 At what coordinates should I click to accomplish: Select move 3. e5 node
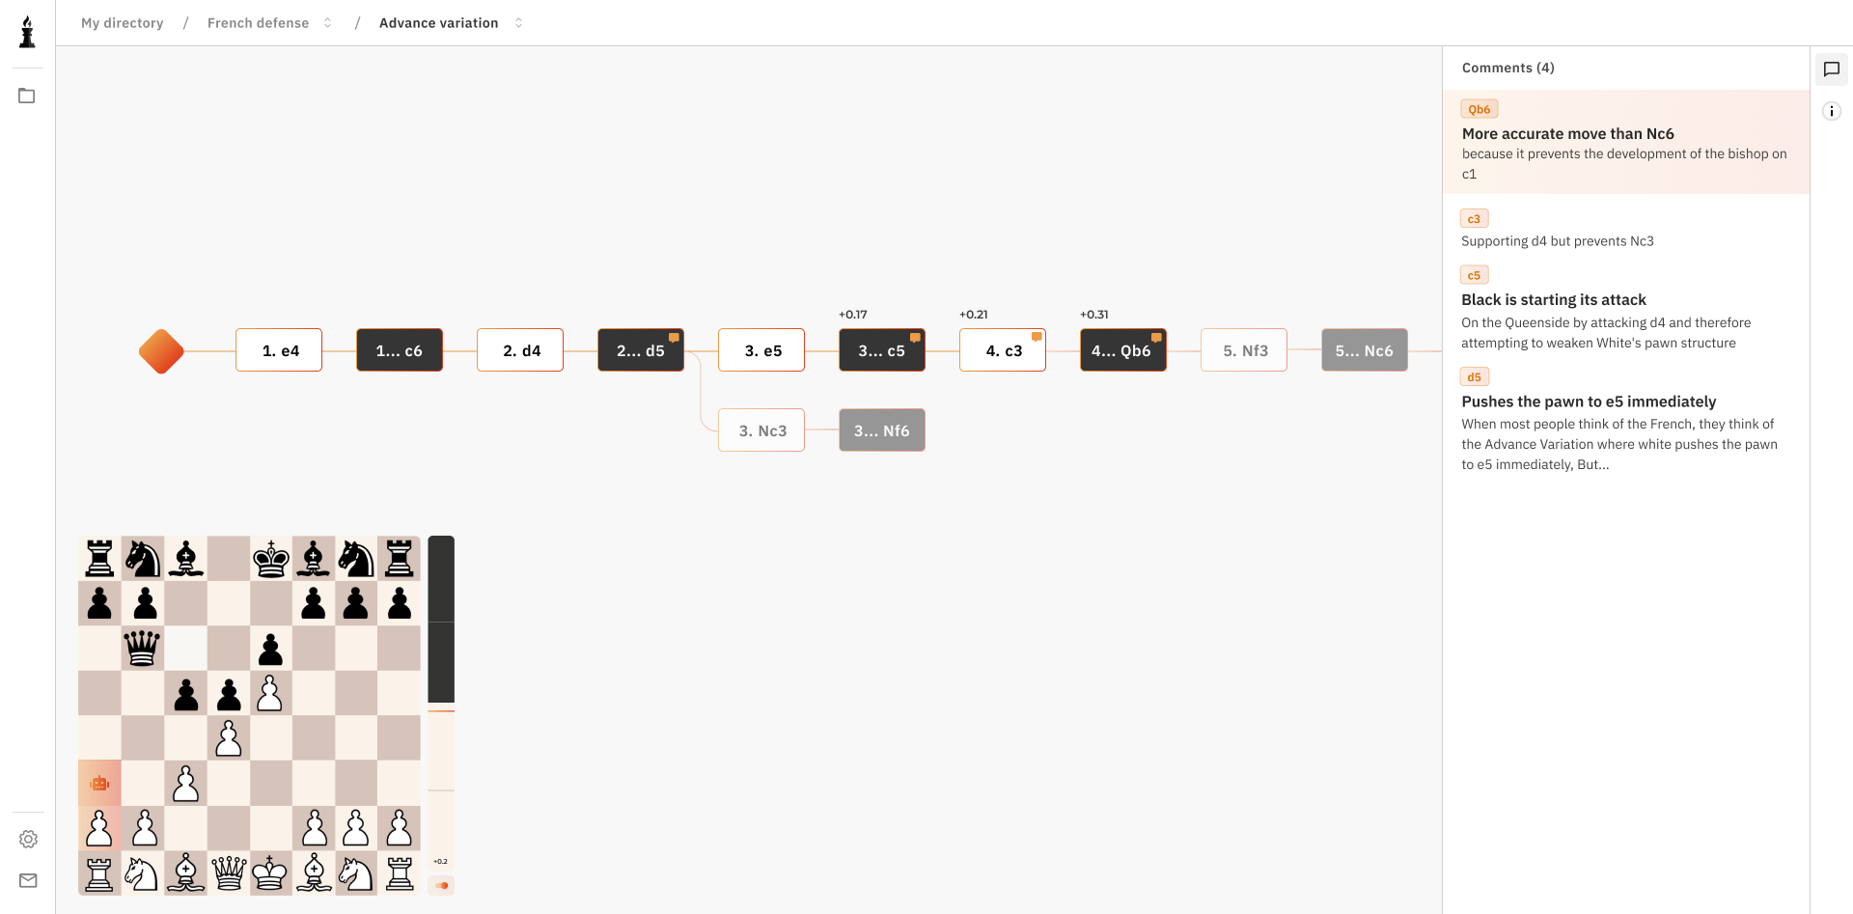761,350
